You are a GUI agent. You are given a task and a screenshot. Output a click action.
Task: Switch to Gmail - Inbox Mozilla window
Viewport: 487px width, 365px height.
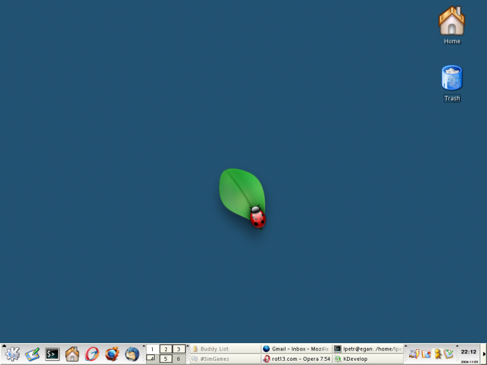pos(296,349)
